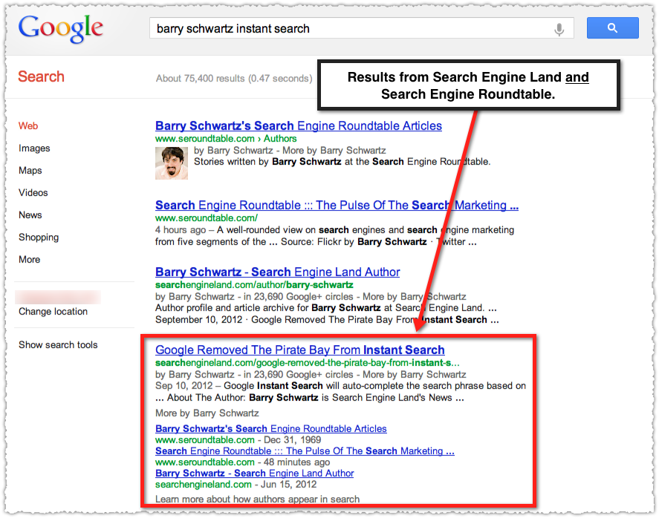Click the red Search heading
Image resolution: width=659 pixels, height=518 pixels.
click(x=41, y=76)
